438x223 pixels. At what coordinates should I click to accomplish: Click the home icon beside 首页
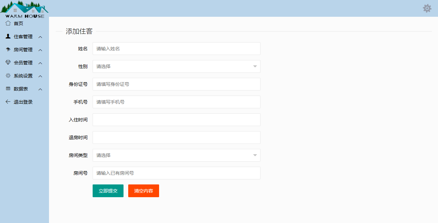(x=8, y=23)
